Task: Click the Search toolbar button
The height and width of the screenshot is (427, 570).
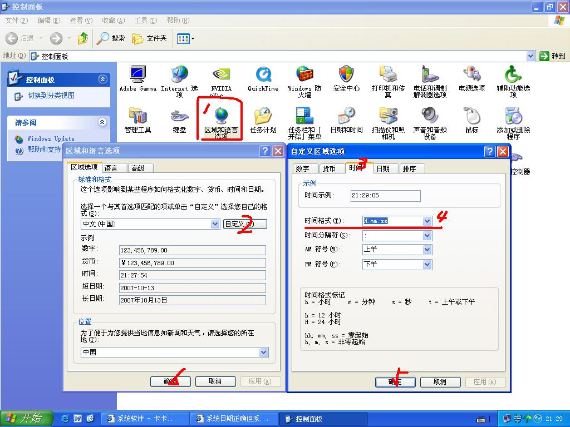Action: [x=111, y=38]
